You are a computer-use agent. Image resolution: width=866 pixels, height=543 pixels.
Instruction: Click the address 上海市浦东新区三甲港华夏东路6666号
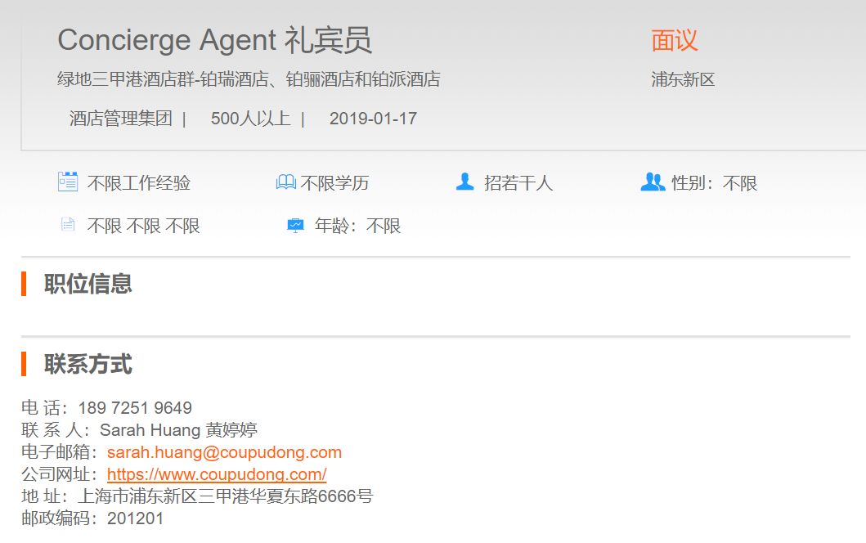coord(225,496)
